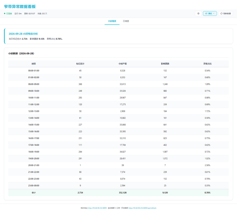Image resolution: width=237 pixels, height=212 pixels.
Task: Click the 标记总计 column header
Action: [x=80, y=64]
